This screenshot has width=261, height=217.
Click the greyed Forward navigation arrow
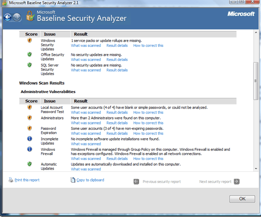(17, 17)
